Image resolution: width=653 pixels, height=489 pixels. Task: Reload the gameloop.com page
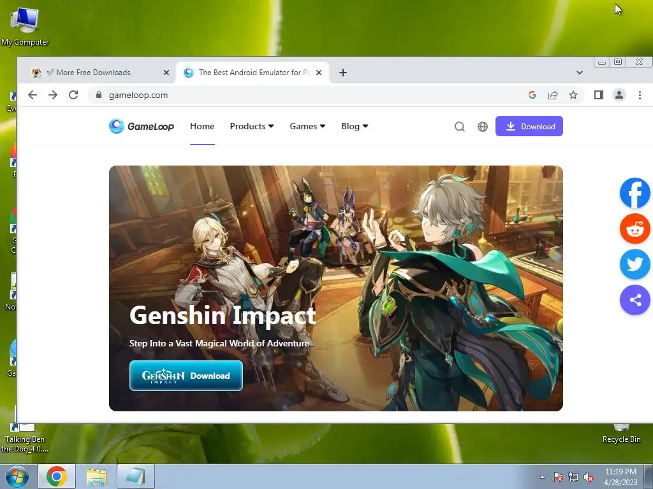pos(73,95)
